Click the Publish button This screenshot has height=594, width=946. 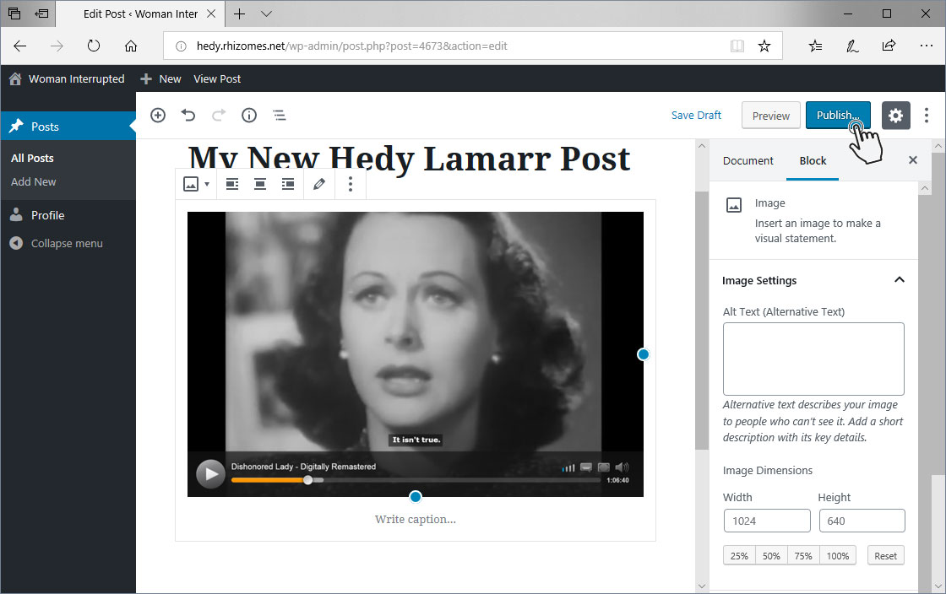[838, 115]
